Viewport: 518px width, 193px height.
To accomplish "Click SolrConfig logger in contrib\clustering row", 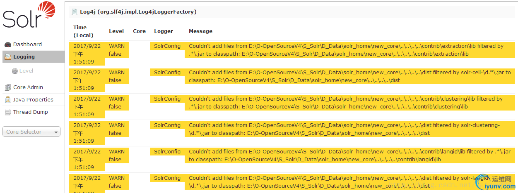I will pos(167,99).
